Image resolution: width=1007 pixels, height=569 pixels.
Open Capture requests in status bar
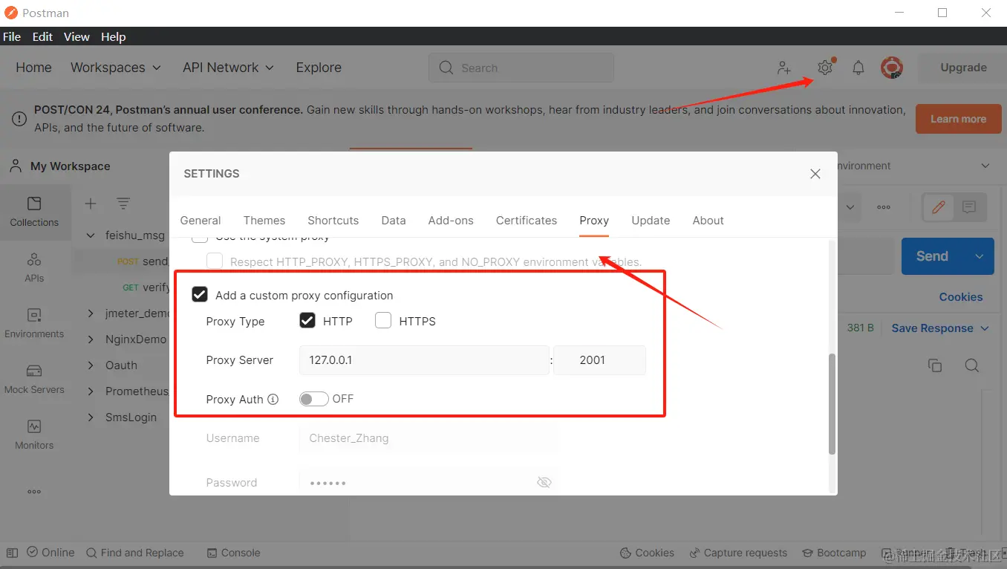point(738,553)
